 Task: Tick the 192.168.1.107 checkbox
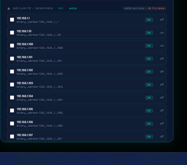pyautogui.click(x=12, y=137)
